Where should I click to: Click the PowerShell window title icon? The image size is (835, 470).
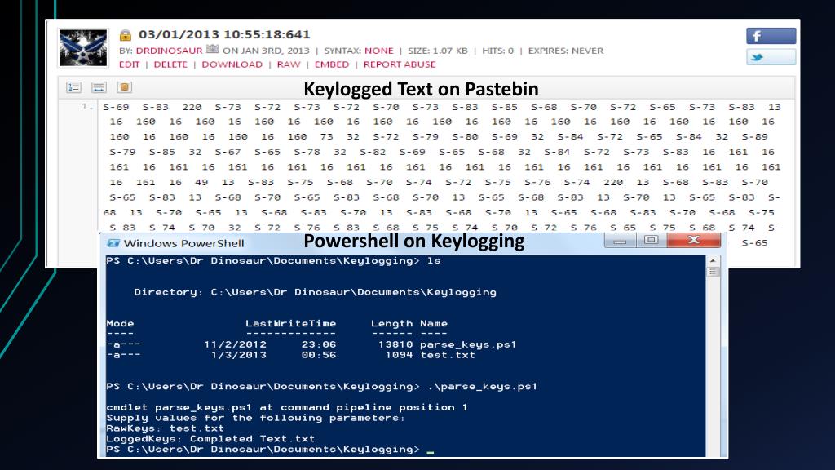coord(113,243)
